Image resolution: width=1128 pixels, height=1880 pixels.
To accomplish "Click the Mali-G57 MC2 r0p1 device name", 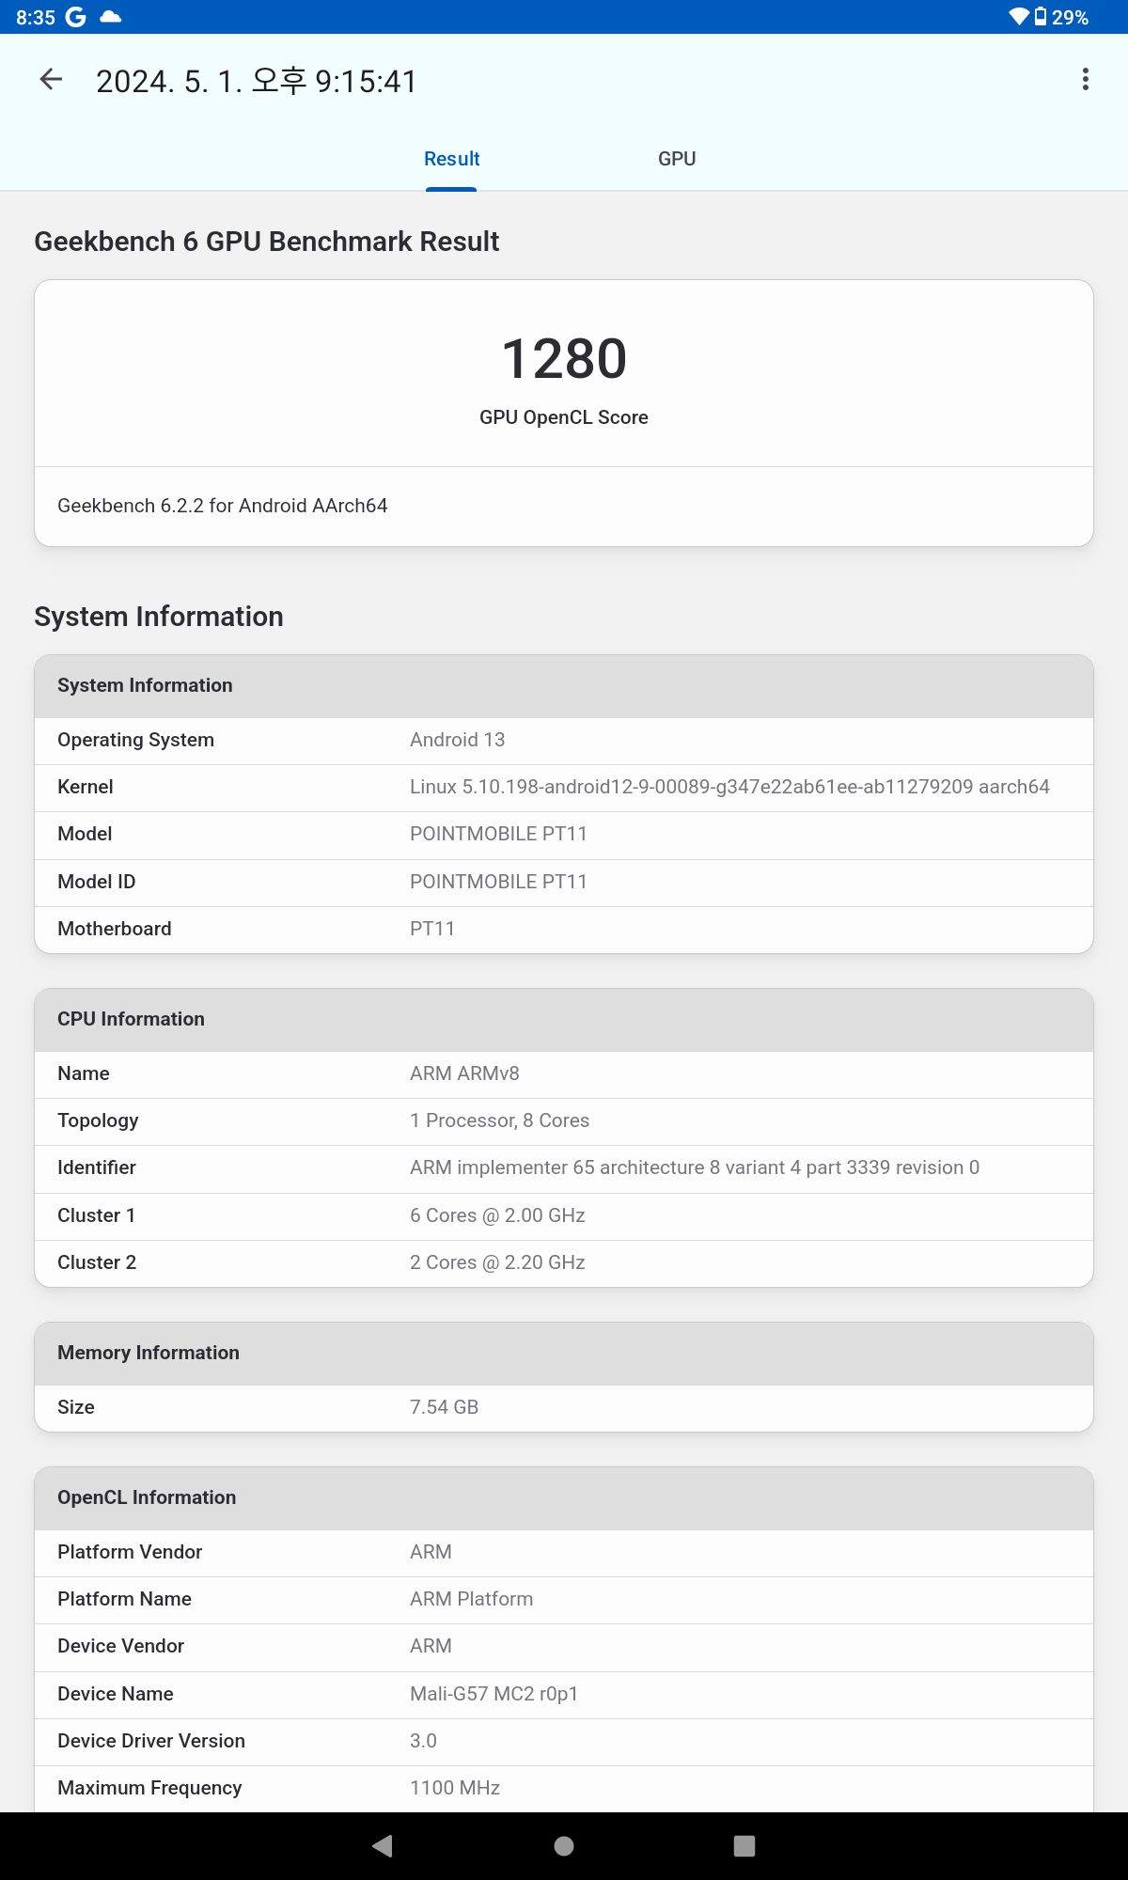I will [x=493, y=1694].
